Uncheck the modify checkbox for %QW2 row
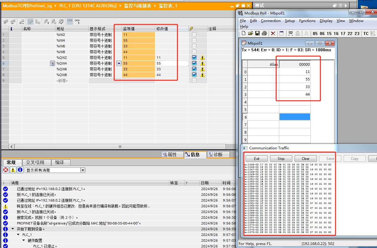This screenshot has width=377, height=248. pyautogui.click(x=194, y=58)
